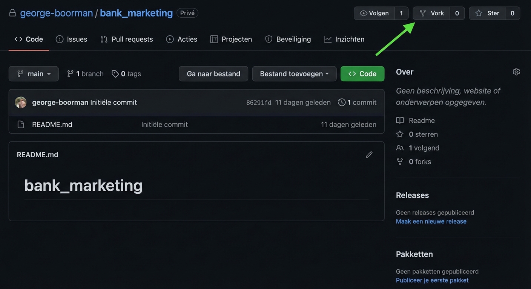
Task: Open Beveiliging via the shield icon
Action: point(268,39)
